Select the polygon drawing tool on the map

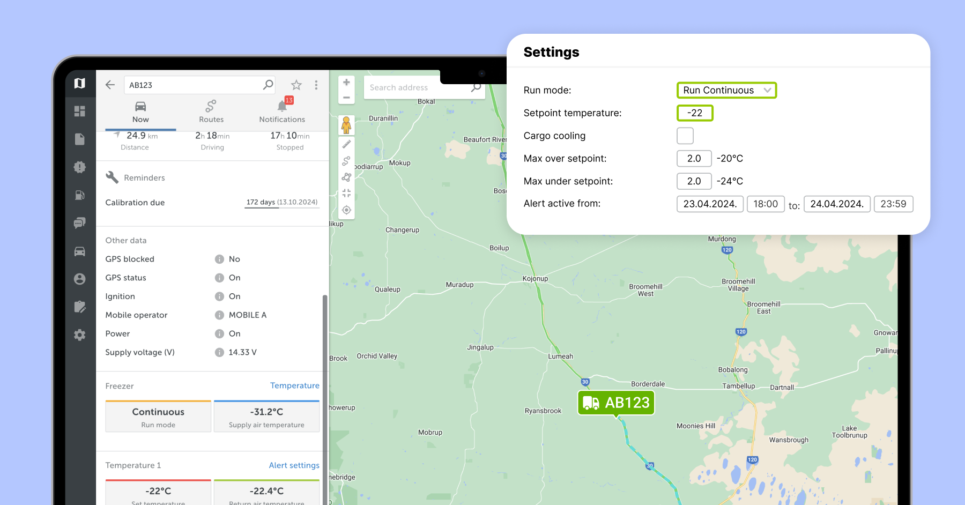point(346,177)
